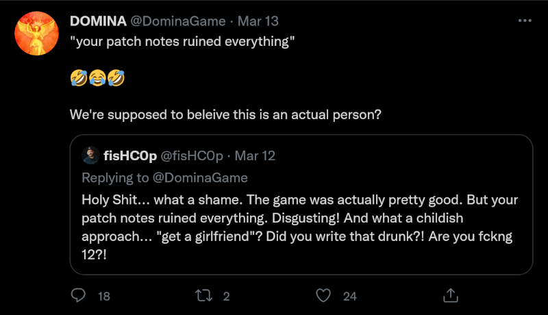Click the "We're supposed to beleive" tweet text
Image resolution: width=548 pixels, height=315 pixels.
click(x=225, y=114)
